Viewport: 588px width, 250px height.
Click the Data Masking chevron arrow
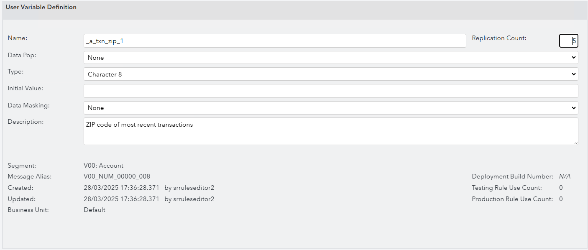click(x=574, y=107)
